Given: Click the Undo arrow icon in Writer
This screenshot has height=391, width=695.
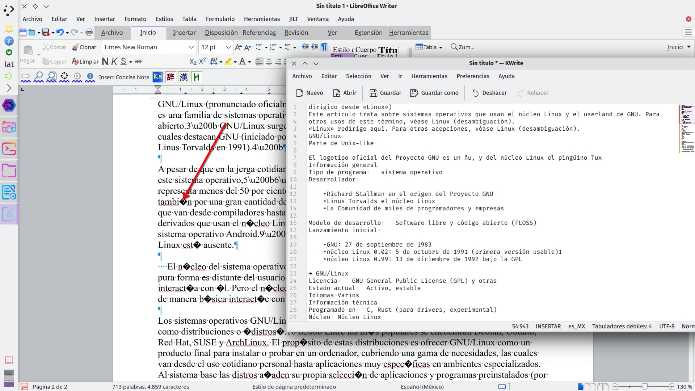Looking at the screenshot, I should (x=60, y=33).
